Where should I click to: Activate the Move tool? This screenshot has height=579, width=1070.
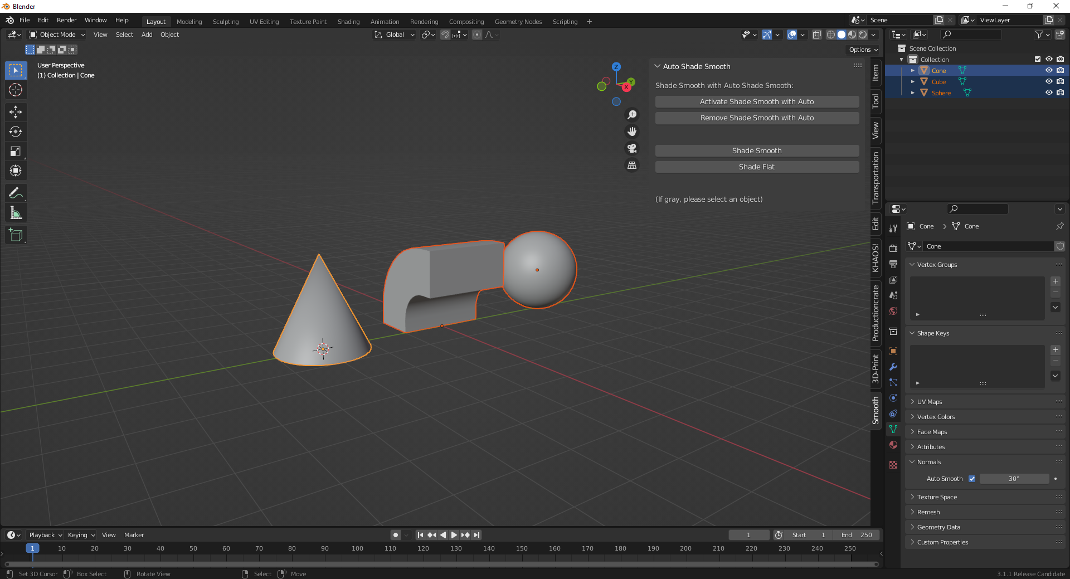click(x=16, y=112)
